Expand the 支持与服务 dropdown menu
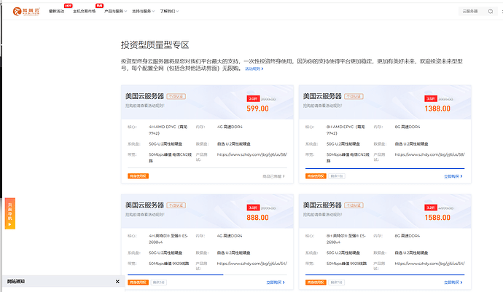503x292 pixels. (x=143, y=11)
